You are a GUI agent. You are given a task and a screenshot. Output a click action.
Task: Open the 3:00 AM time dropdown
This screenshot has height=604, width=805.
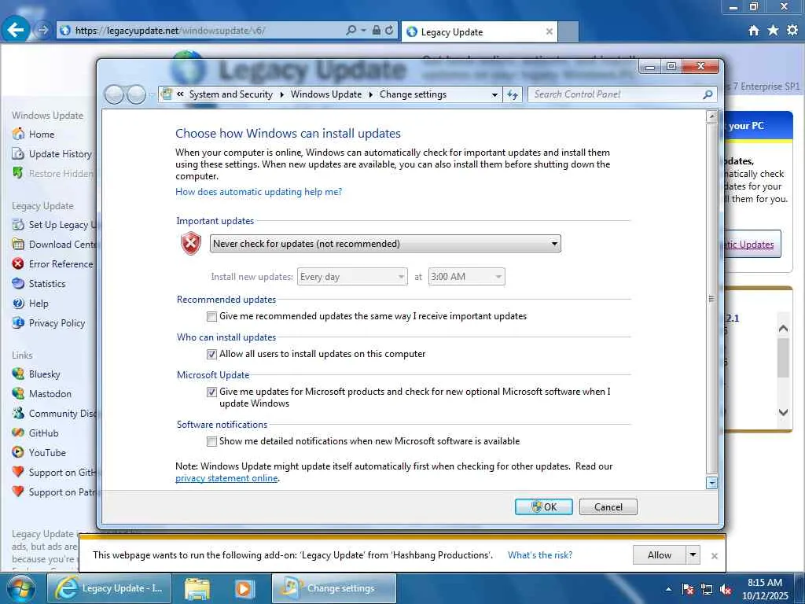click(466, 277)
